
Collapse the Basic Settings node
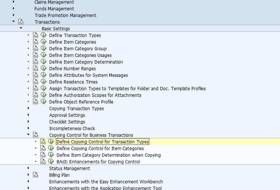click(21, 28)
